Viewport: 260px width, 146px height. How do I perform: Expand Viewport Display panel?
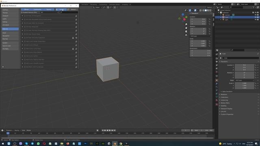pos(226,109)
